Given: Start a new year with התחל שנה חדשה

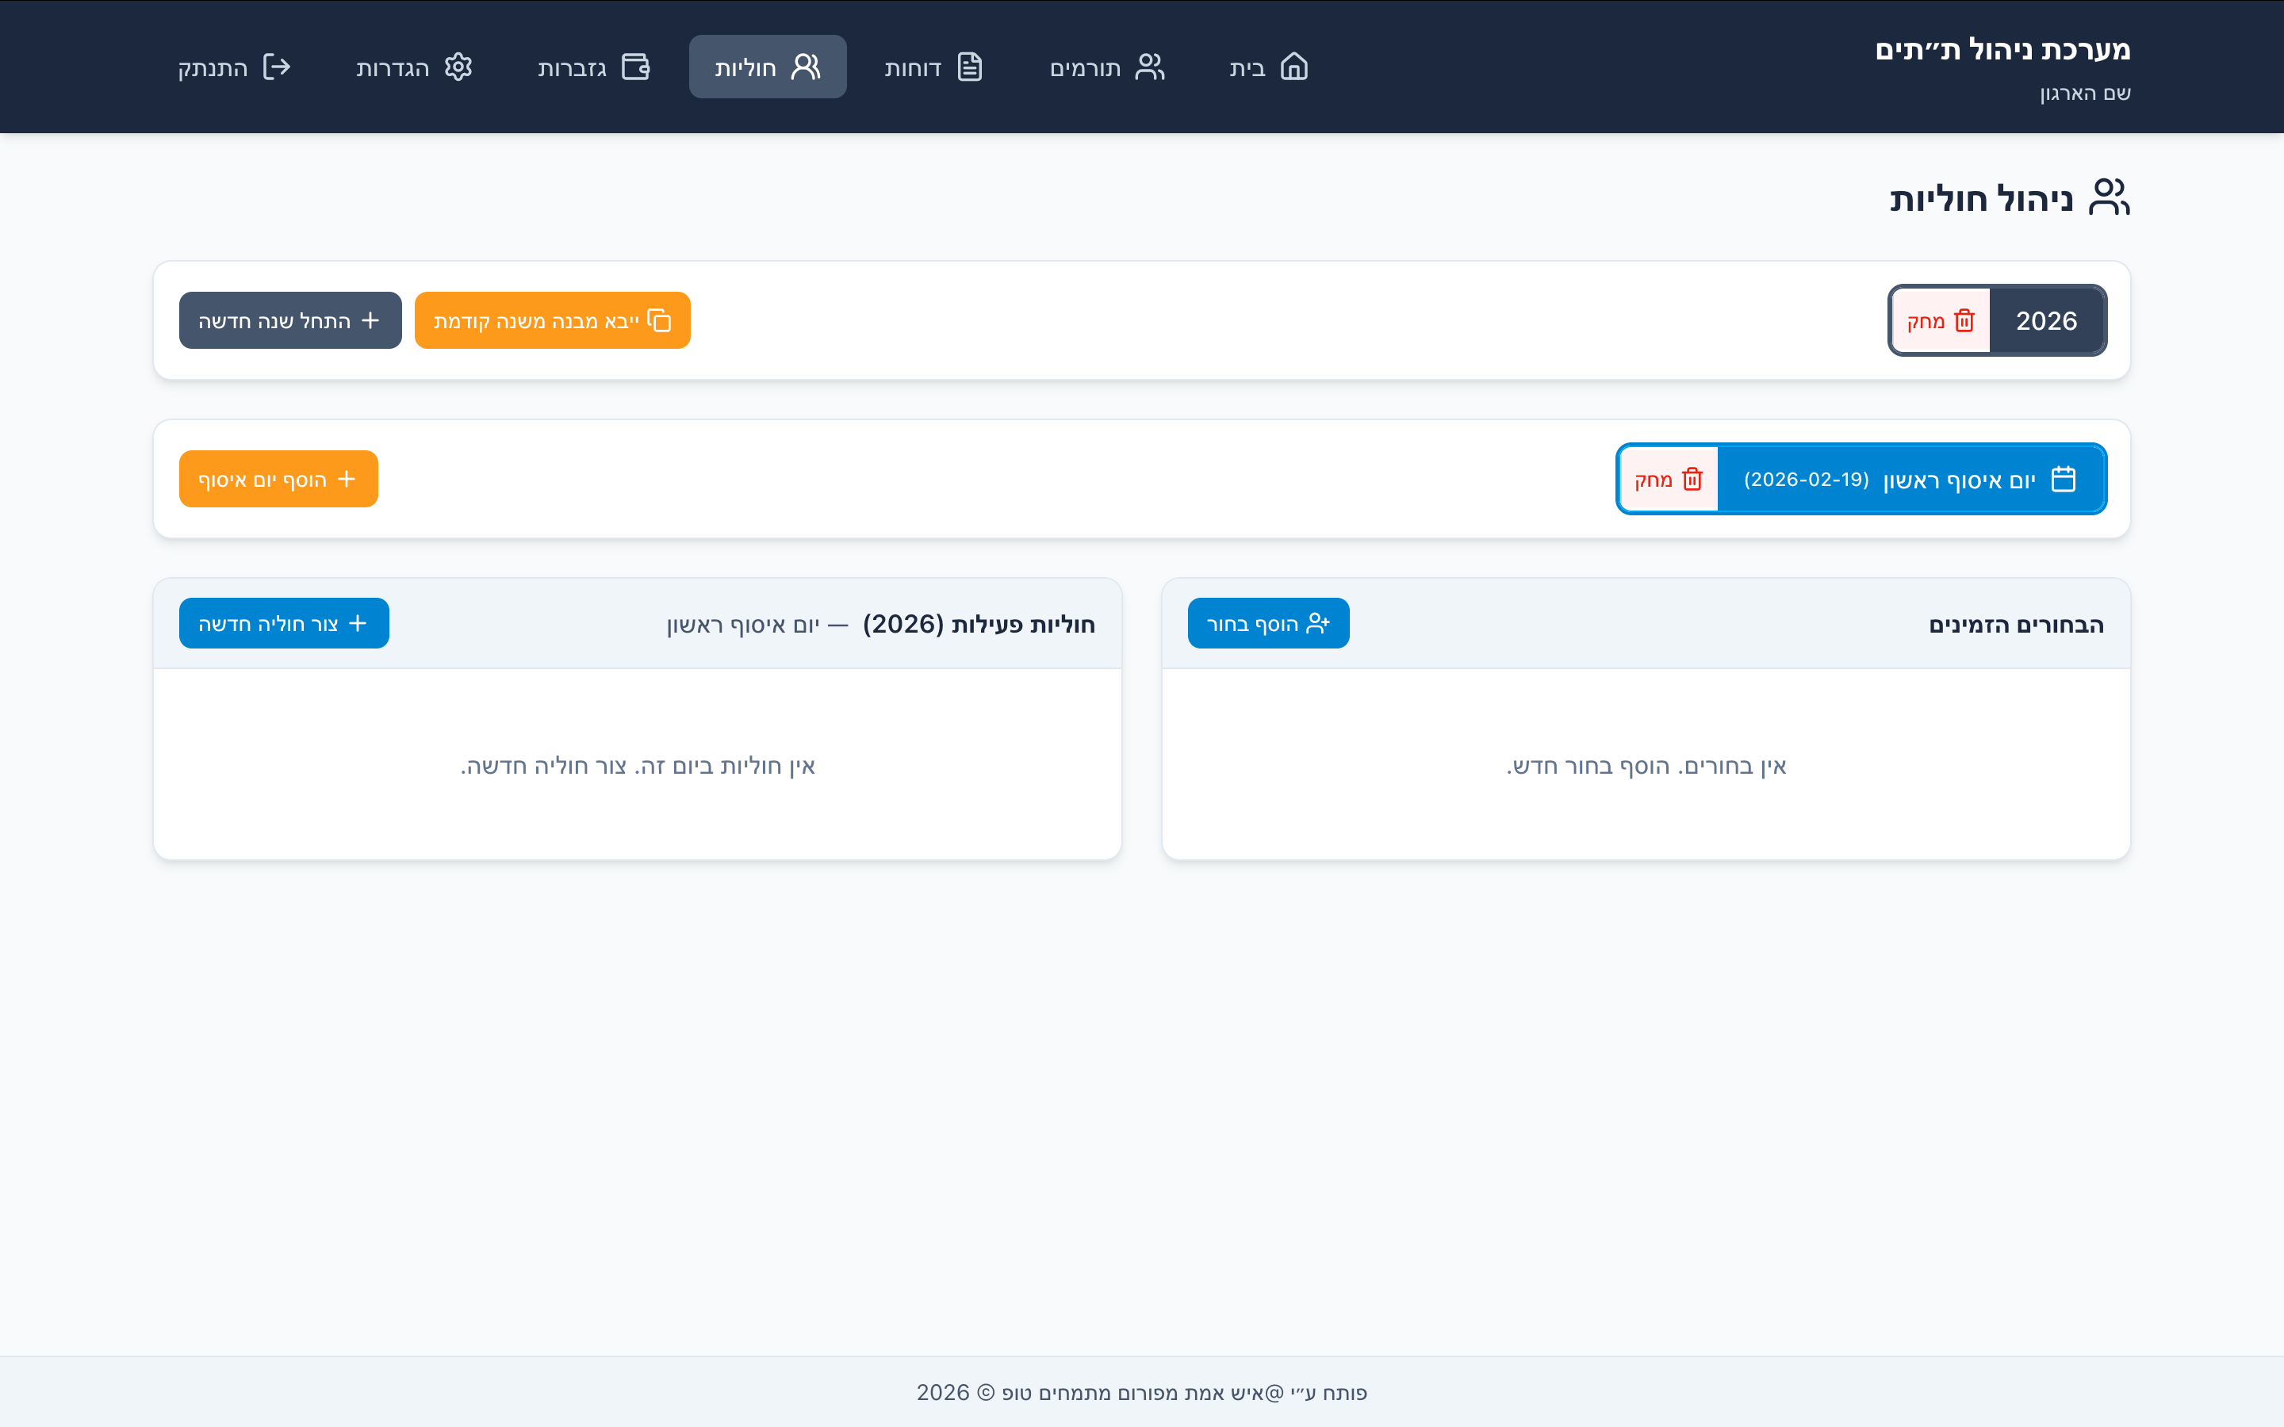Looking at the screenshot, I should point(289,321).
